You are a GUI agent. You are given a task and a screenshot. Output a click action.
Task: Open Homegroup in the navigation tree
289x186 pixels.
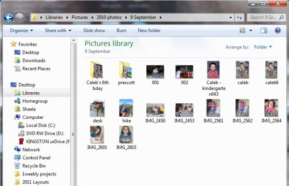tap(31, 101)
